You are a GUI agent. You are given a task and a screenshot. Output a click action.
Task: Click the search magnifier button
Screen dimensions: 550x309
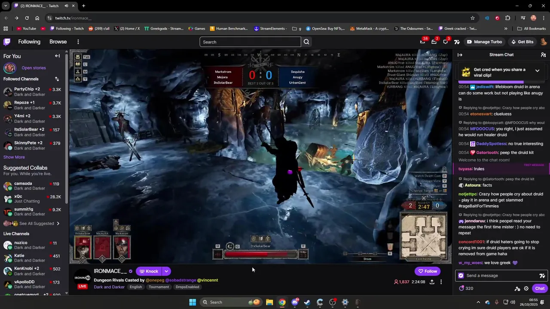pyautogui.click(x=306, y=42)
